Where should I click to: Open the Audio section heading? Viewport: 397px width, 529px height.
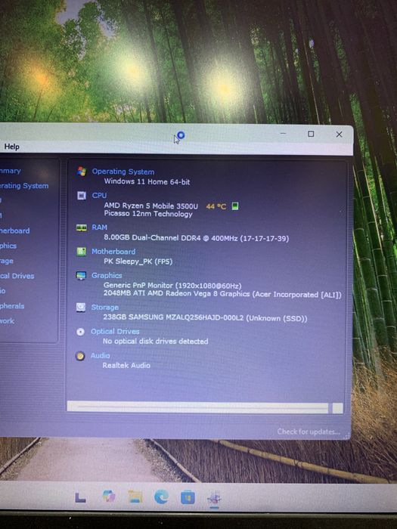coord(100,356)
